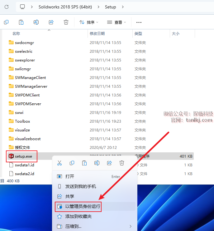Image resolution: width=214 pixels, height=231 pixels.
Task: Expand chevron after Solidworks 2018 SP5 breadcrumb
Action: pos(98,7)
